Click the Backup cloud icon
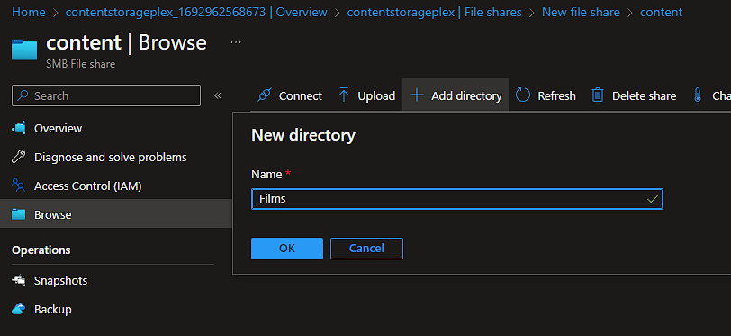The height and width of the screenshot is (336, 731). point(19,309)
